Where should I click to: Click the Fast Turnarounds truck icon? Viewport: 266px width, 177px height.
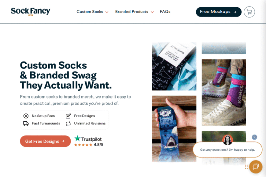[26, 123]
